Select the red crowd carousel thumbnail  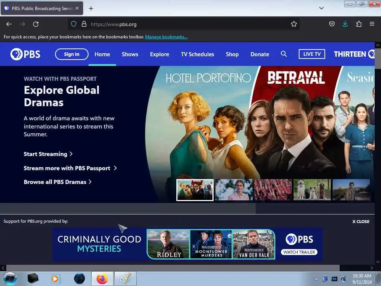coord(273,190)
